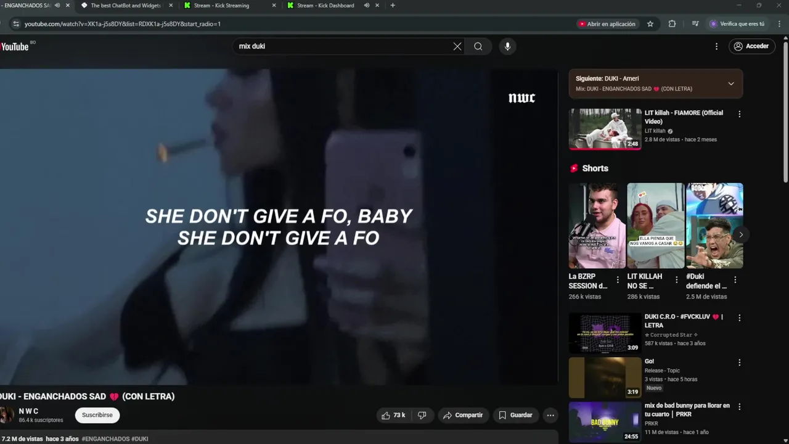Expand the Mix playlist panel

731,84
